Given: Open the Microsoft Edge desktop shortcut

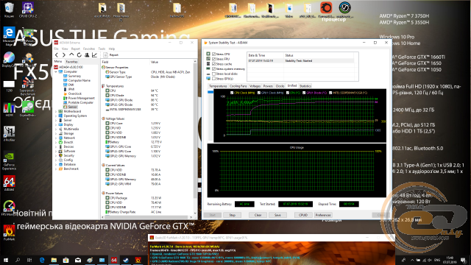Looking at the screenshot, I should point(9,36).
